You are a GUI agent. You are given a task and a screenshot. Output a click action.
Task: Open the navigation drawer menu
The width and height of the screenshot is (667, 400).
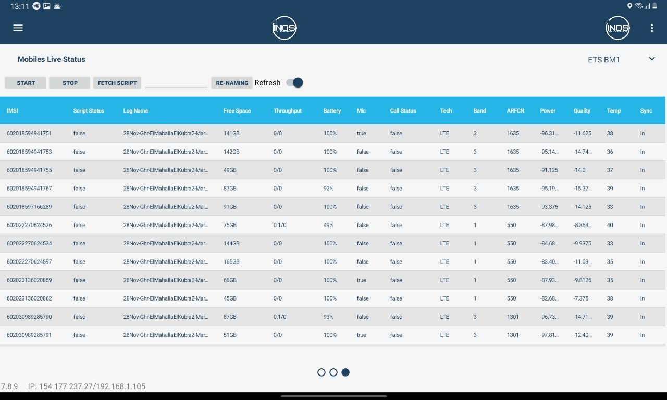coord(18,28)
